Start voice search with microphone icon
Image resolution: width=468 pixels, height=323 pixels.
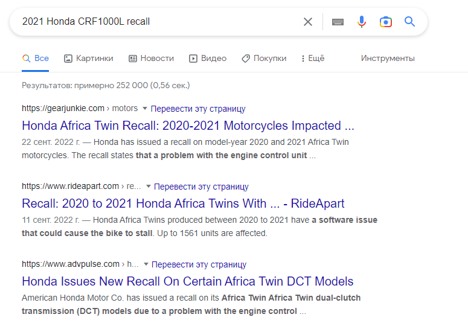pyautogui.click(x=362, y=22)
